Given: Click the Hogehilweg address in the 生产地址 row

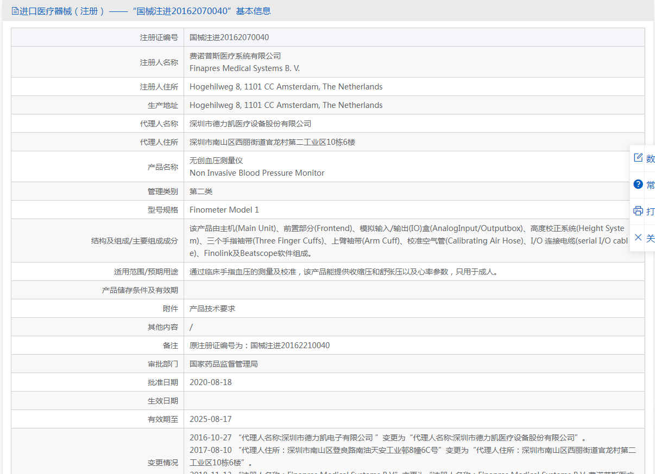Looking at the screenshot, I should 286,105.
